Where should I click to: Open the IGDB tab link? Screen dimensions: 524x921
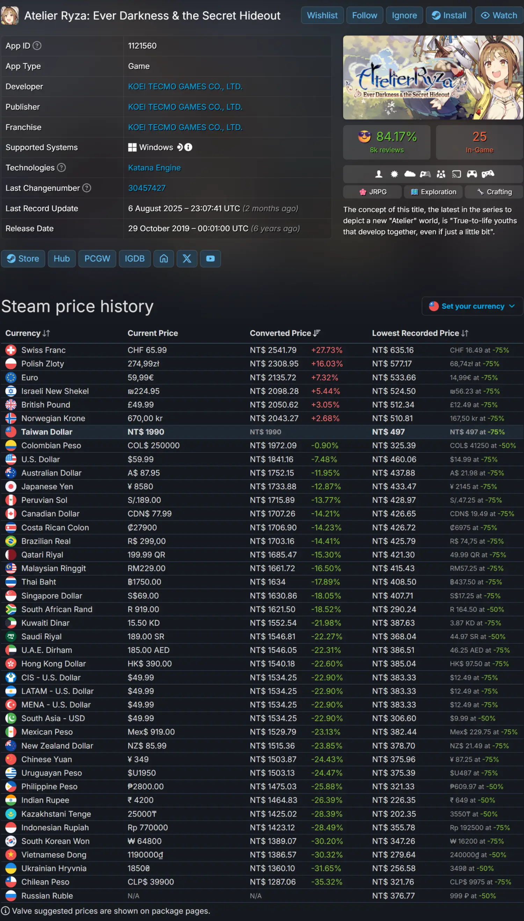coord(134,259)
